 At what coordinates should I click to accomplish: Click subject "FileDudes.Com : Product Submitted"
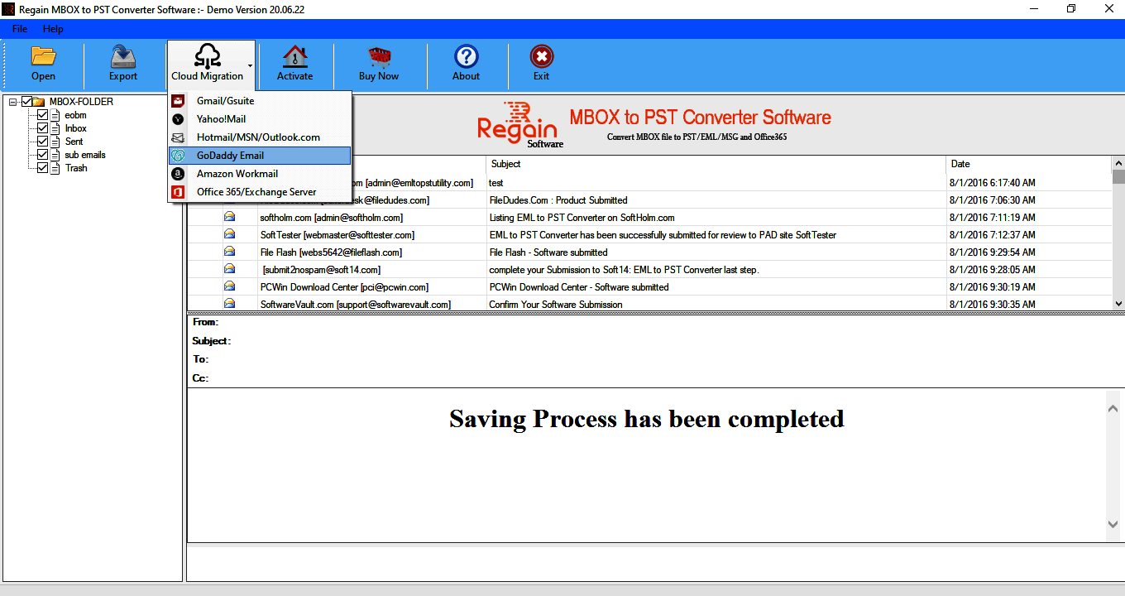pos(558,200)
